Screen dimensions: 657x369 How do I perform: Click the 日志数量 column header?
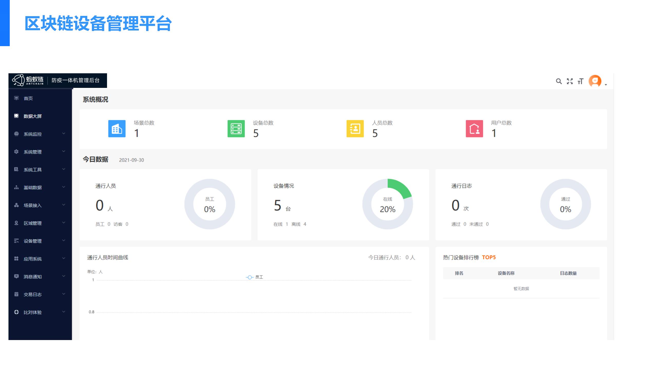pos(568,273)
